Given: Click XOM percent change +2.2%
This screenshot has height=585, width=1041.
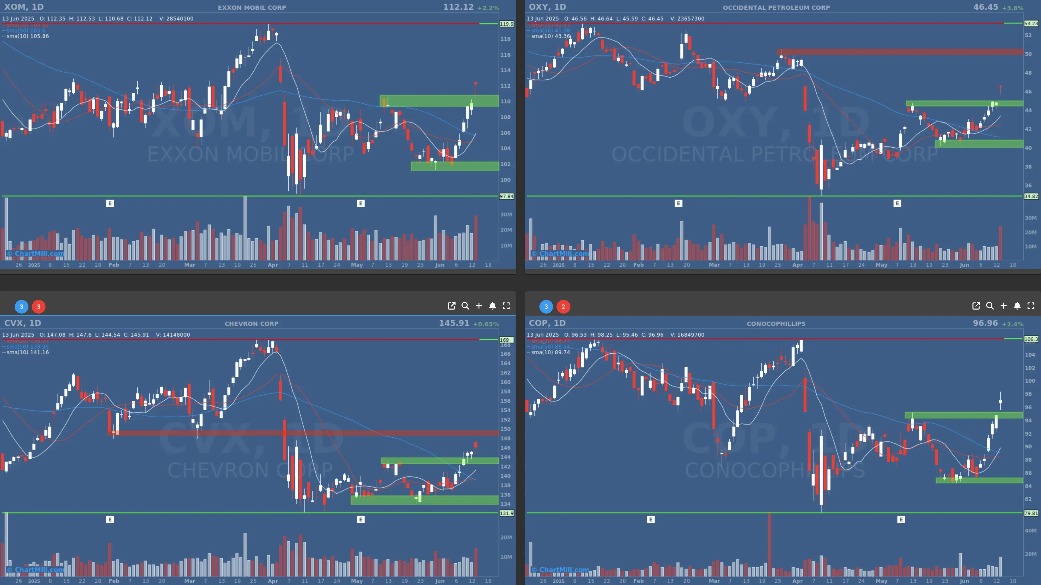Looking at the screenshot, I should pos(488,8).
